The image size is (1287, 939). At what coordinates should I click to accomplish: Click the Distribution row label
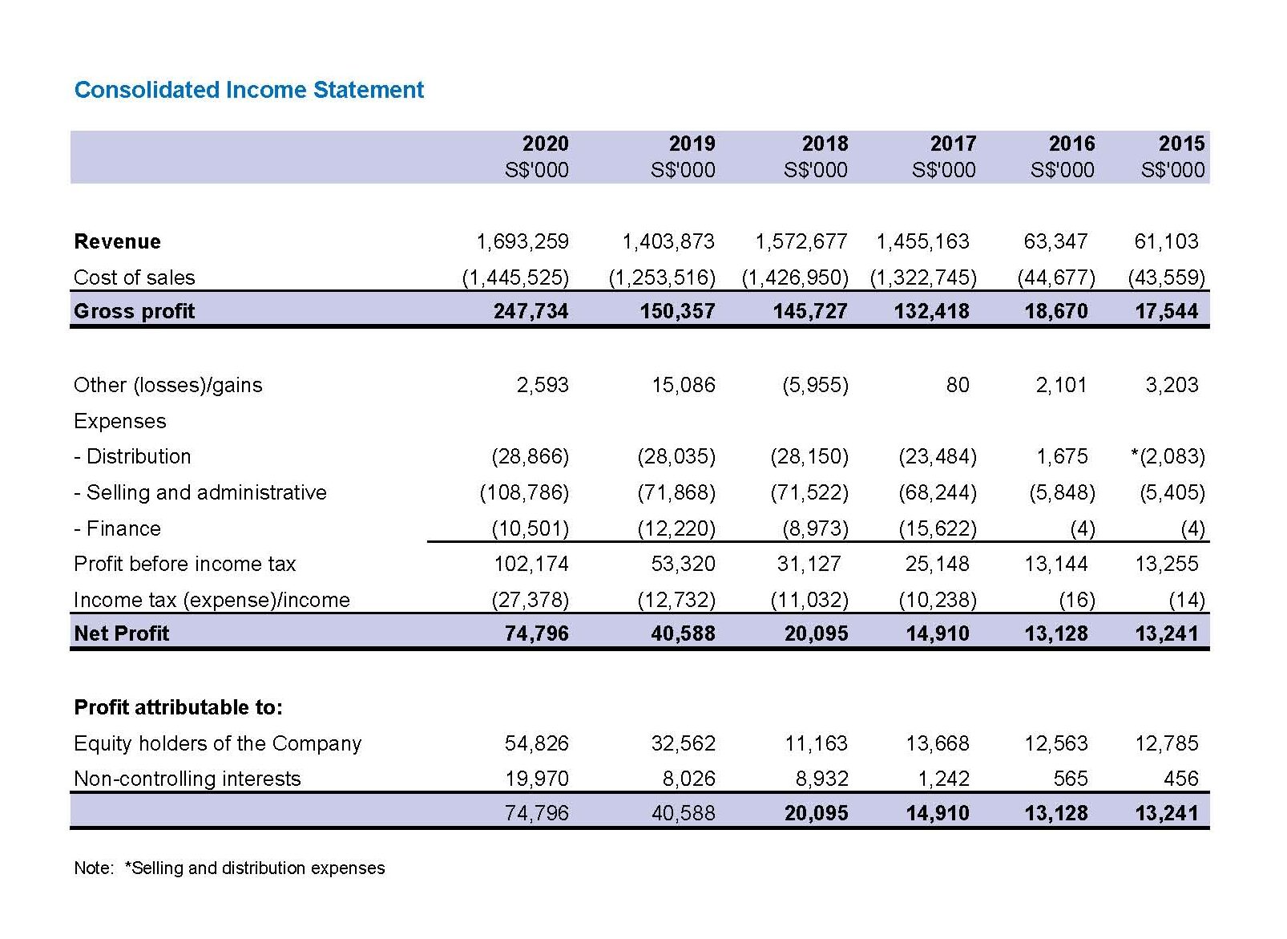click(x=132, y=456)
